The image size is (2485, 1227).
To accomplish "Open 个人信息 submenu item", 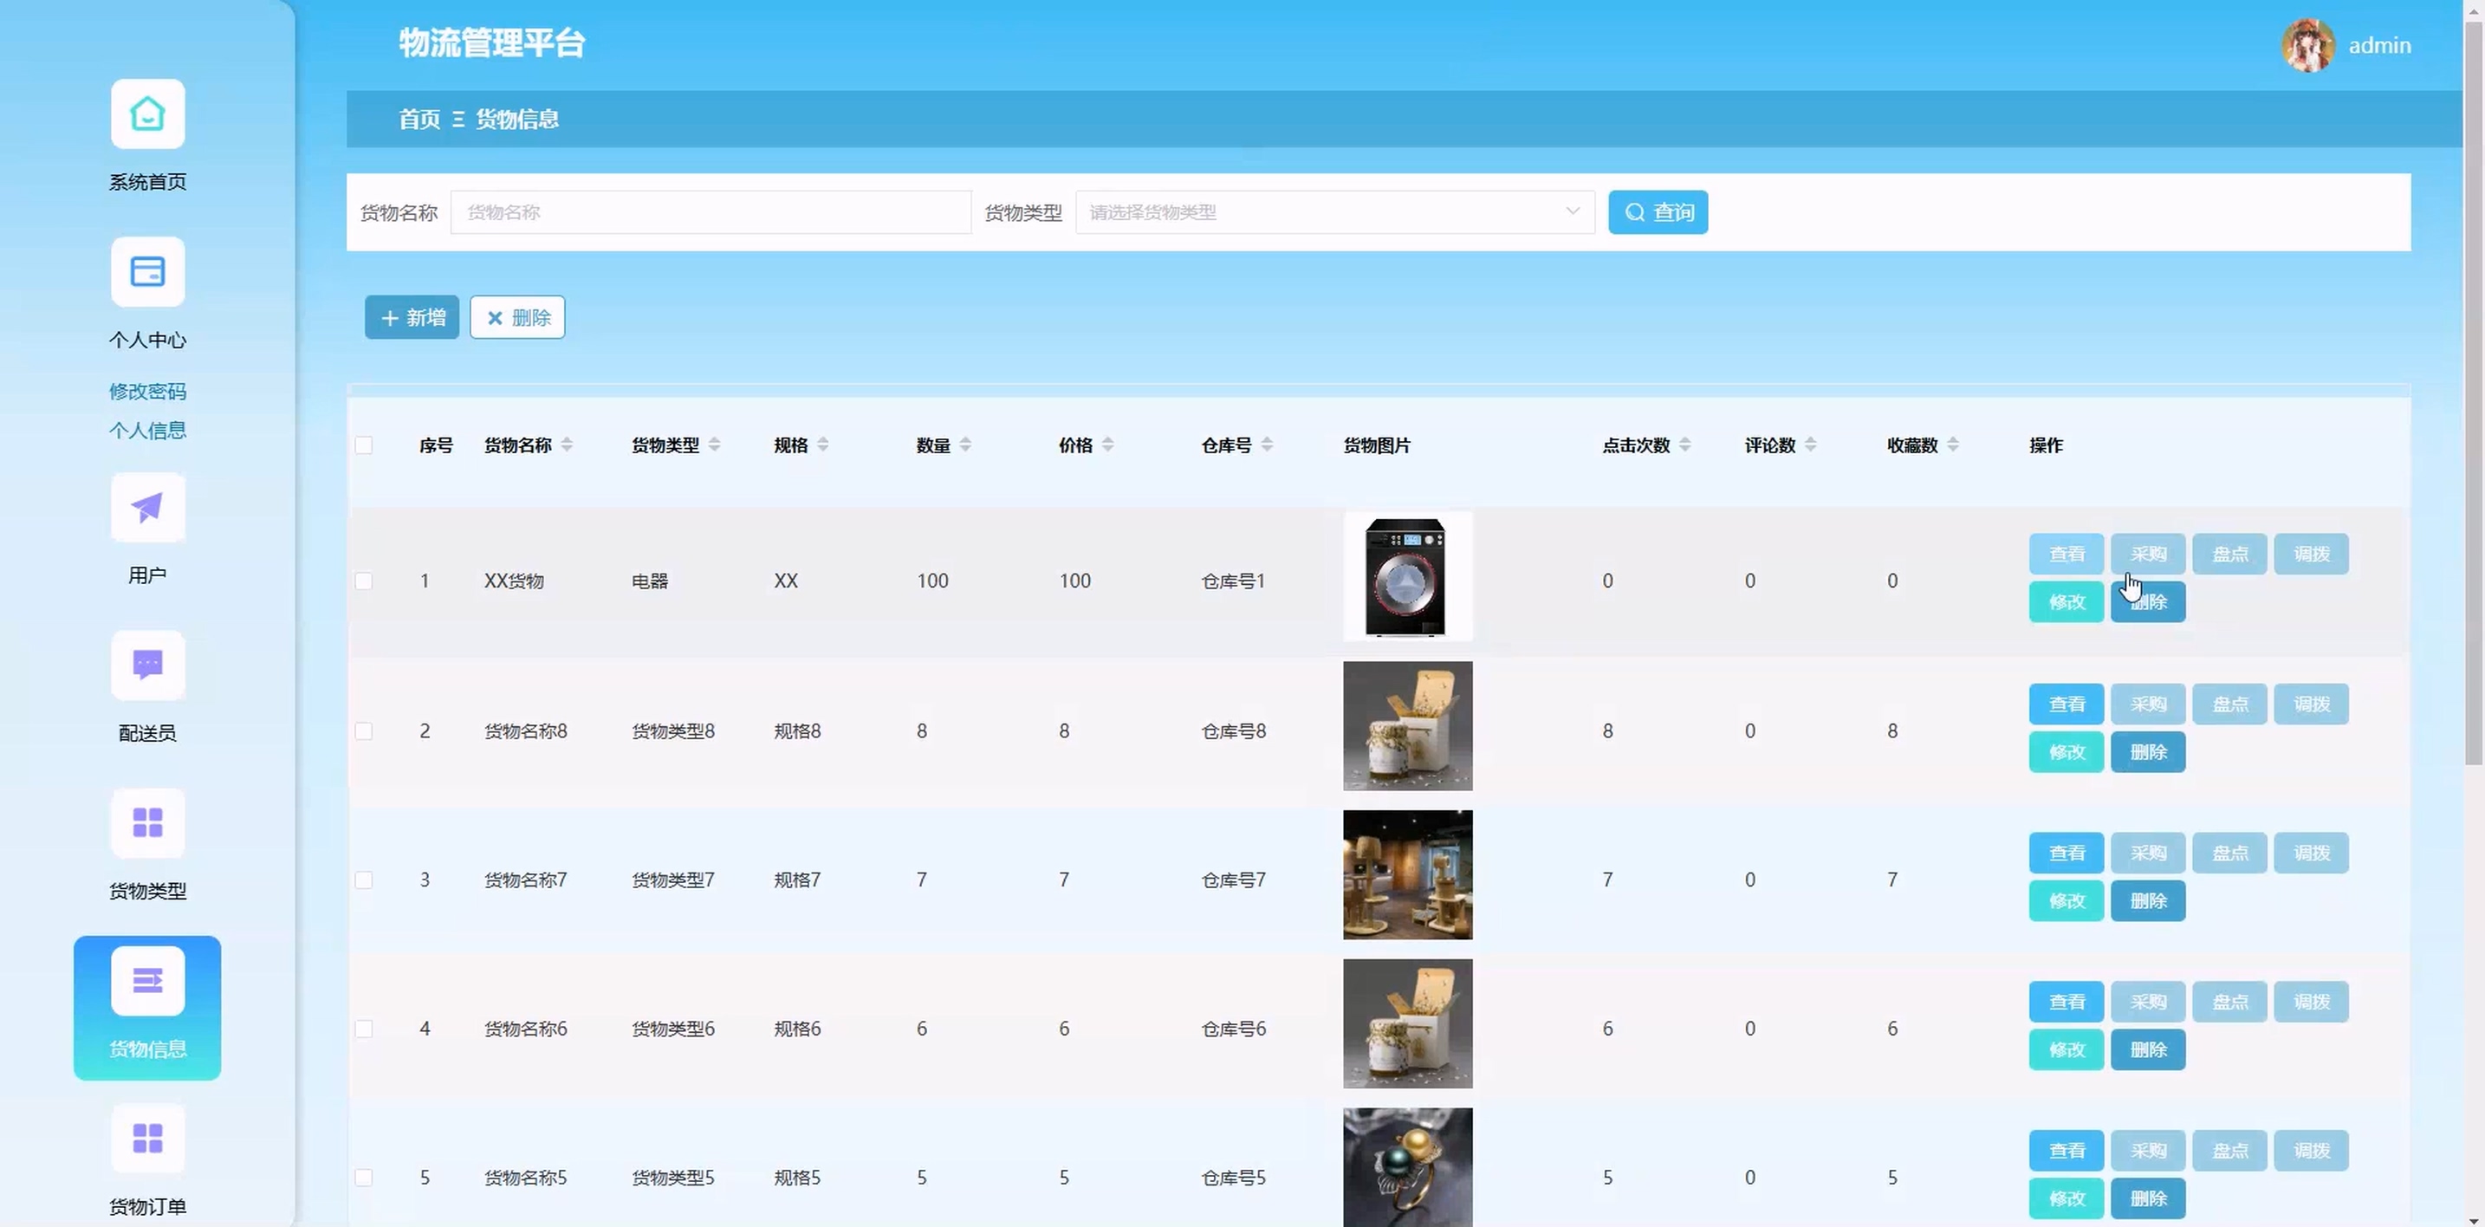I will point(146,430).
